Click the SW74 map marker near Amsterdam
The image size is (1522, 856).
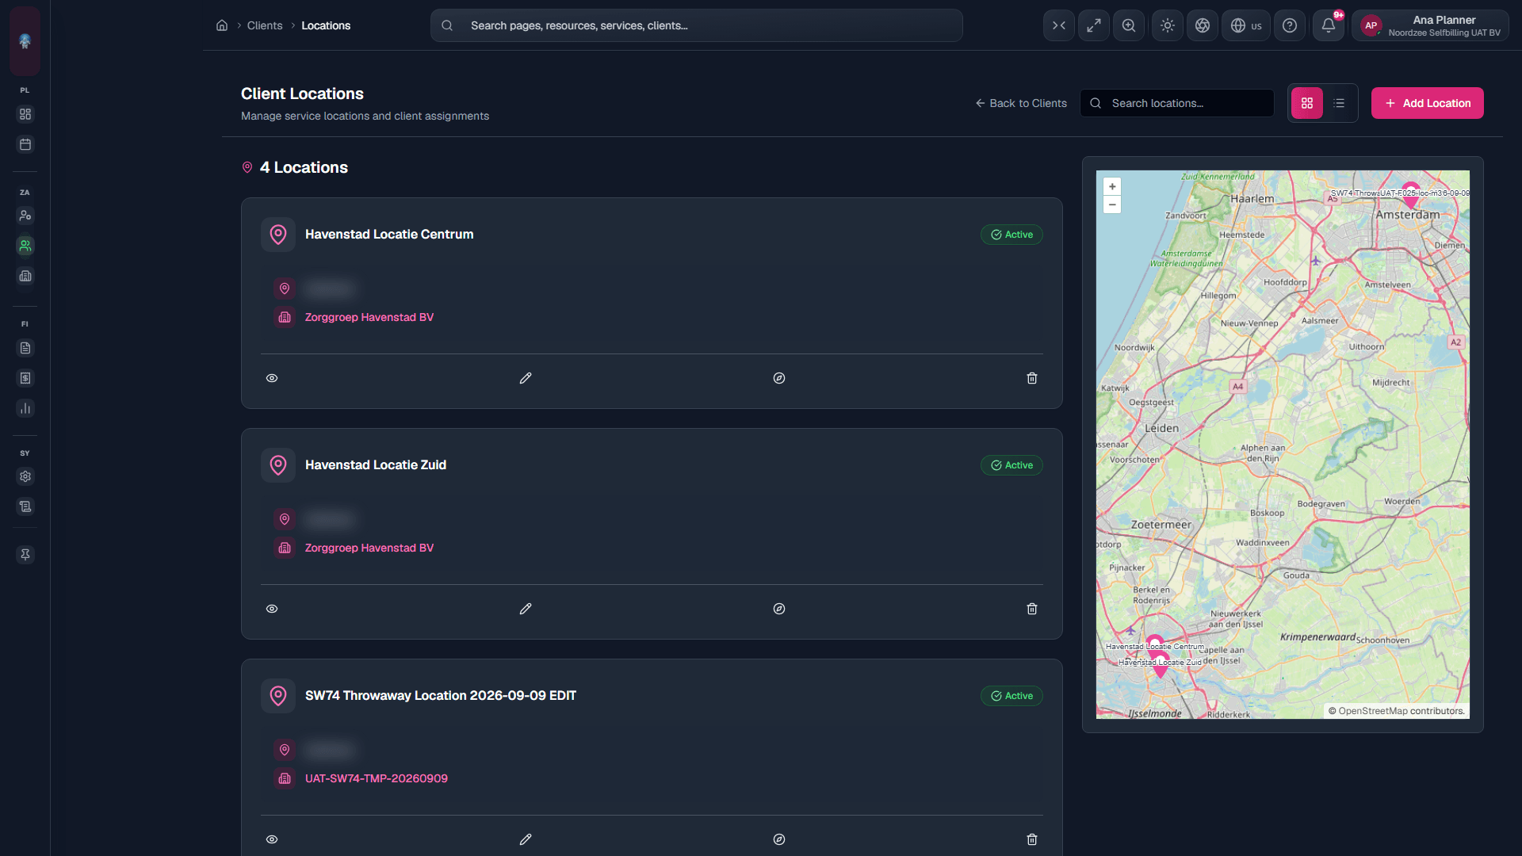coord(1410,195)
